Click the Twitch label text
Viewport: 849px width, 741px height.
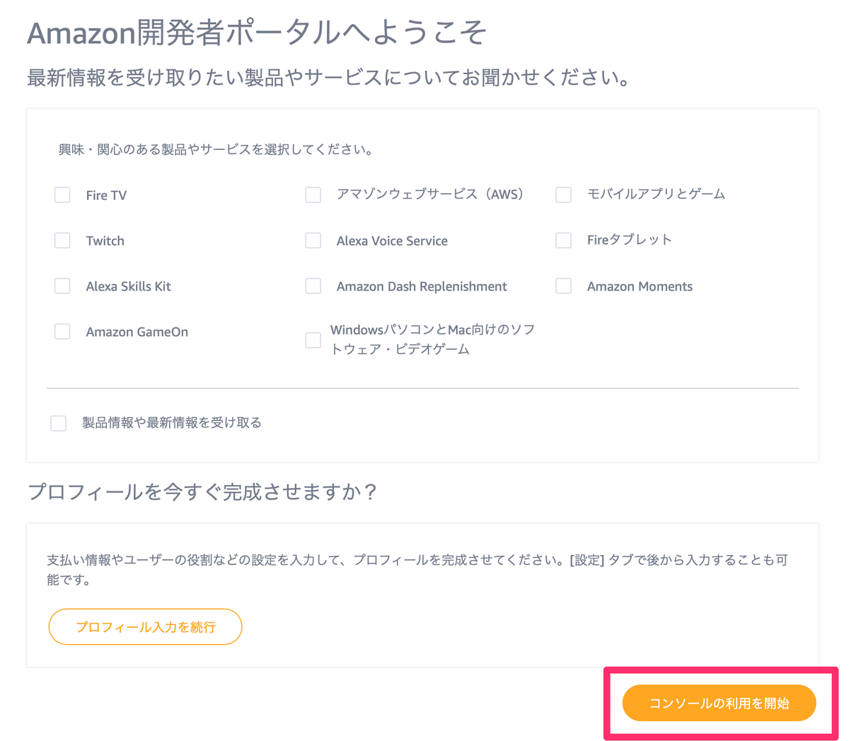click(105, 240)
